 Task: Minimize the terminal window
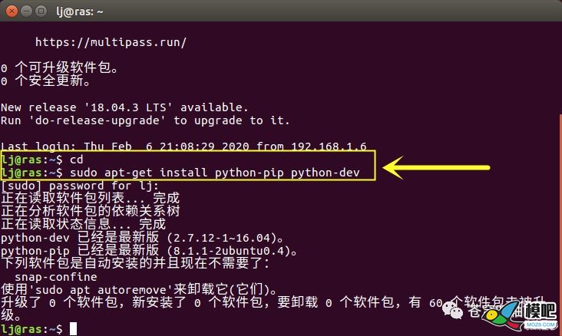tap(27, 11)
